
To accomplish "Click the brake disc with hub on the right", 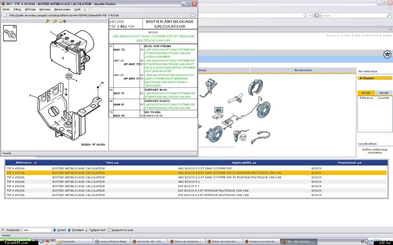I will pyautogui.click(x=264, y=109).
